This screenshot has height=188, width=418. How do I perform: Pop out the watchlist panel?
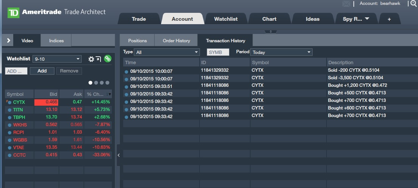tap(98, 59)
